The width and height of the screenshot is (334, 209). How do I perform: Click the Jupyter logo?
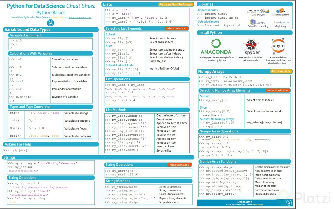(x=279, y=46)
